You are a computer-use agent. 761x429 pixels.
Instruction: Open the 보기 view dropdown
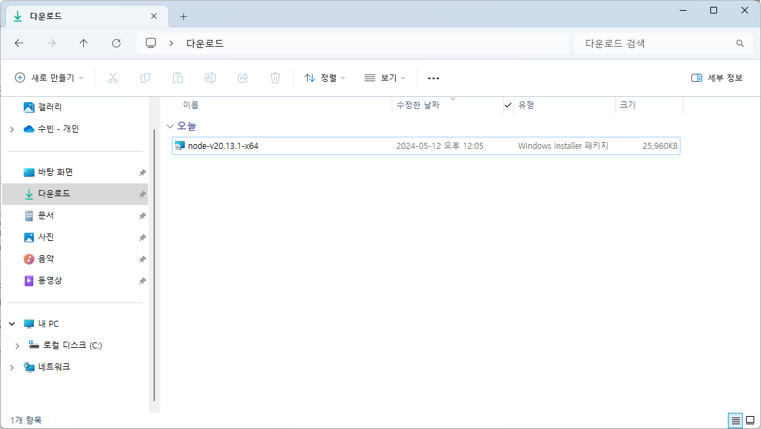click(x=385, y=78)
